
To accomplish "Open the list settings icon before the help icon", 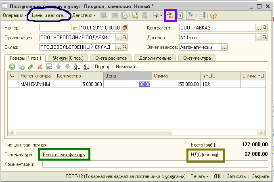I will pos(202,15).
